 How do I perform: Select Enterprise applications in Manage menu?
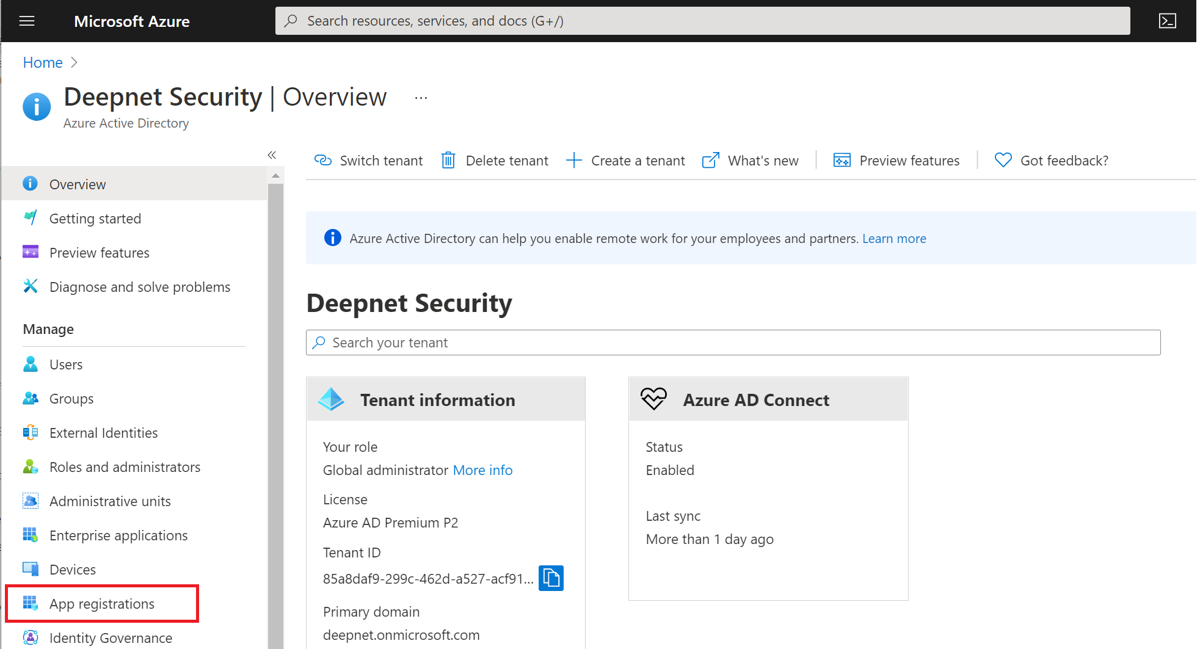coord(118,535)
